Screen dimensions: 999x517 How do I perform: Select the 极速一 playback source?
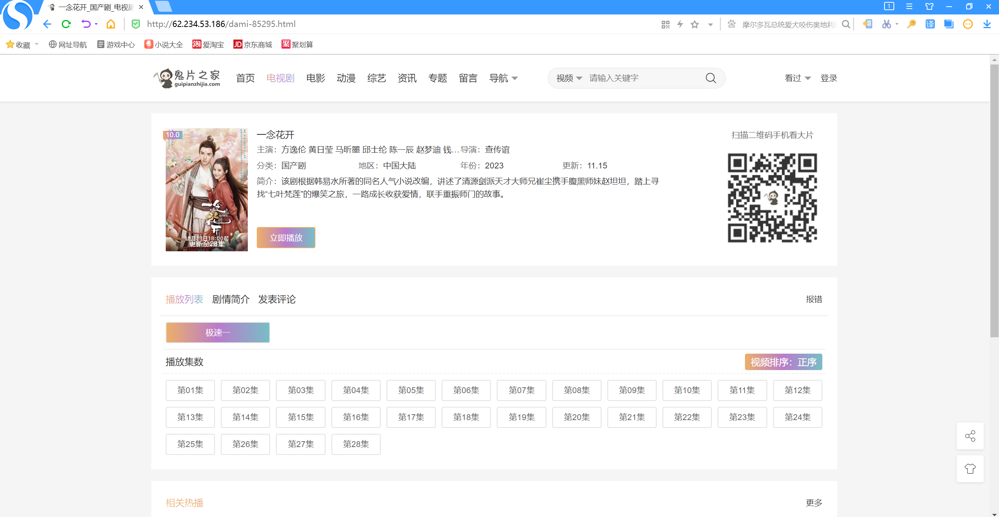point(218,333)
